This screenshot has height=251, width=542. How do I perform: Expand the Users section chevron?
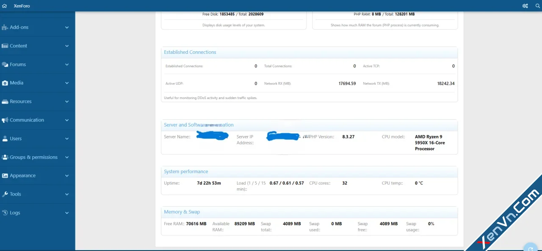point(67,139)
